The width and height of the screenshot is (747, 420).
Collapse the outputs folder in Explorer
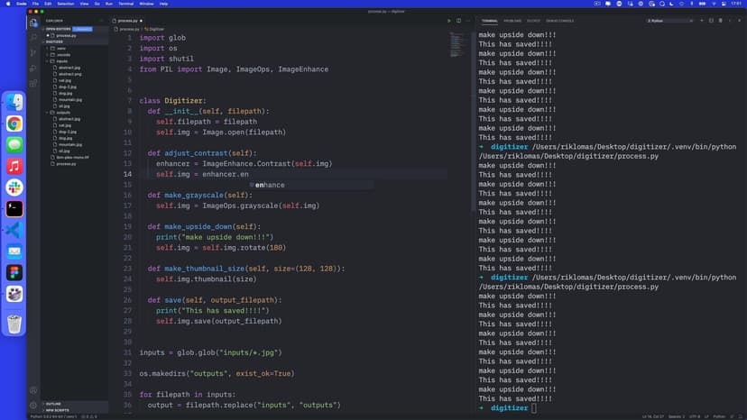point(63,113)
